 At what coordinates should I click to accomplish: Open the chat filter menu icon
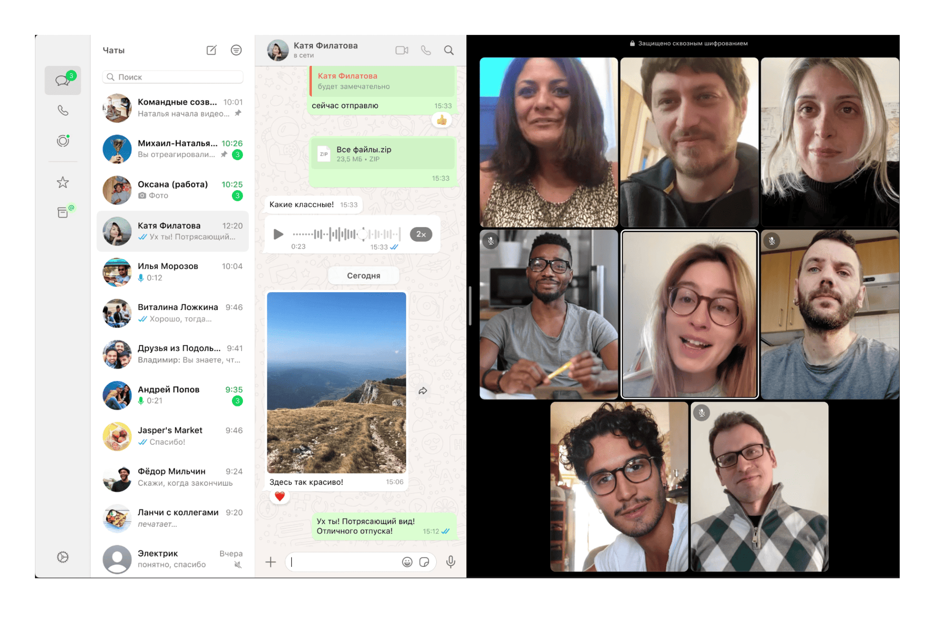236,50
